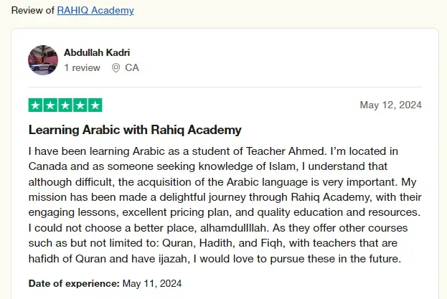Open the "Learning Arabic with Rahiq Academy" title
The image size is (447, 299).
click(x=135, y=130)
